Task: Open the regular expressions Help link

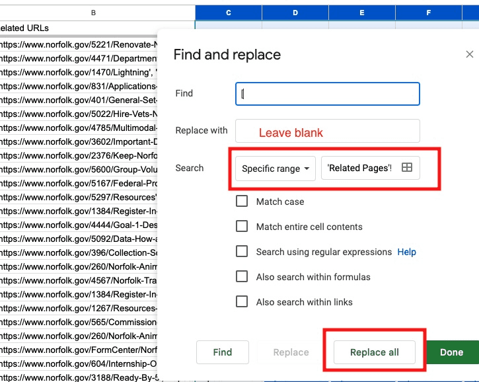Action: click(x=406, y=252)
